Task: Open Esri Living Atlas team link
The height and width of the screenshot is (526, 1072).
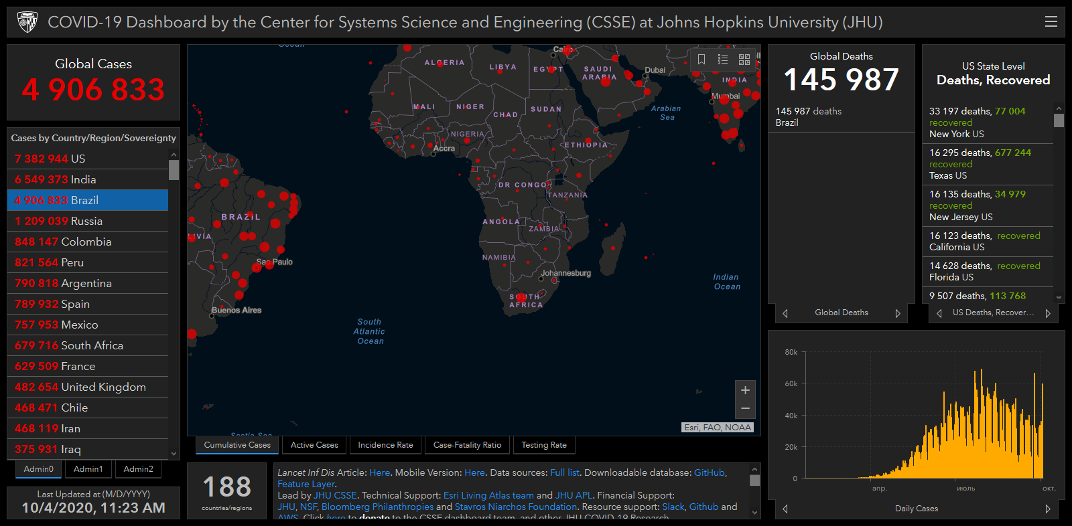Action: point(488,495)
